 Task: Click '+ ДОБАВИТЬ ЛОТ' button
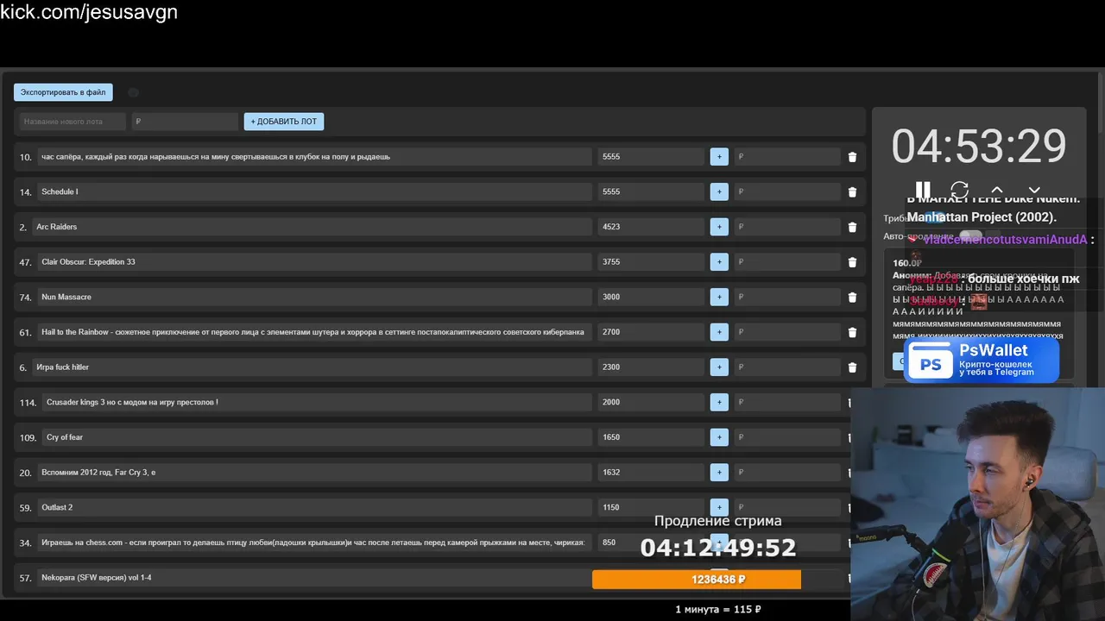coord(284,122)
